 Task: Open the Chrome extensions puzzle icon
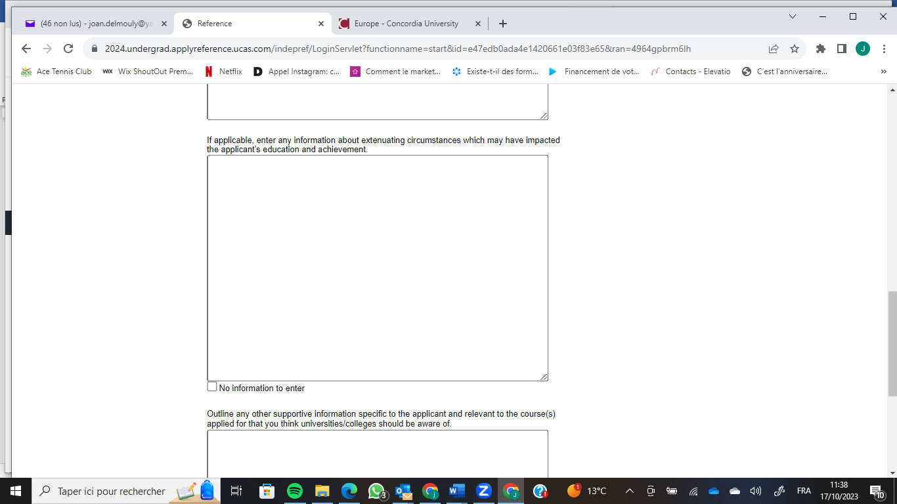[820, 49]
